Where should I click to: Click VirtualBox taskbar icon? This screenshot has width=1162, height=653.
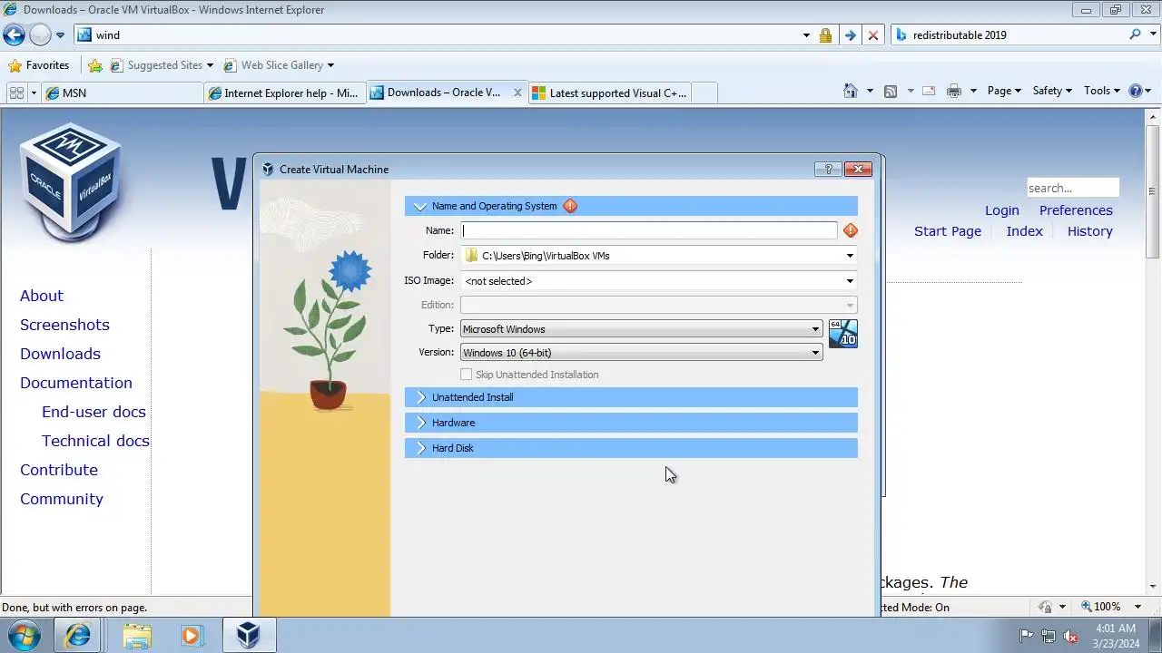click(x=248, y=636)
